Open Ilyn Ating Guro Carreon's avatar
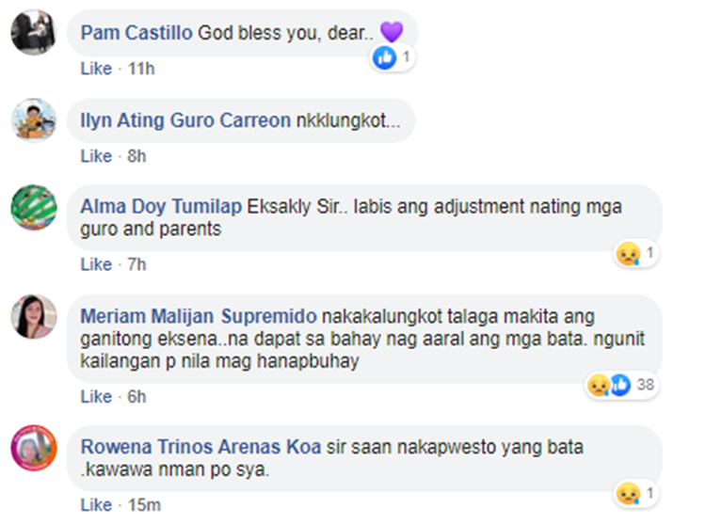 tap(33, 120)
